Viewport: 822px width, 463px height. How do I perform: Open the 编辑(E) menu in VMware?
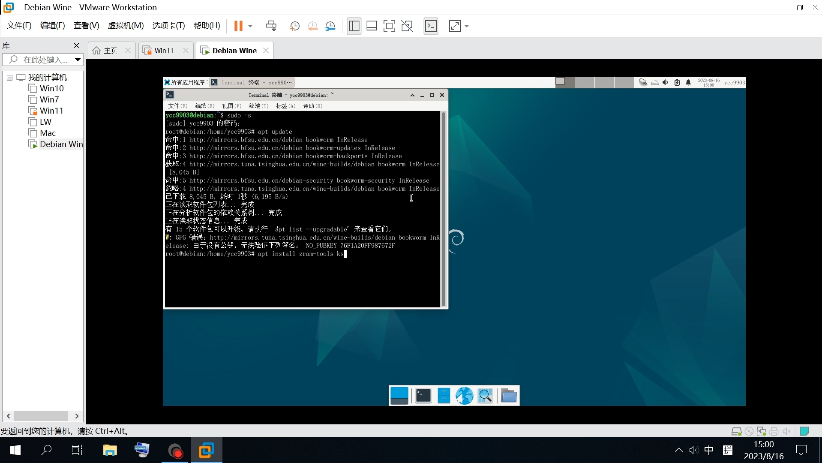click(x=53, y=26)
